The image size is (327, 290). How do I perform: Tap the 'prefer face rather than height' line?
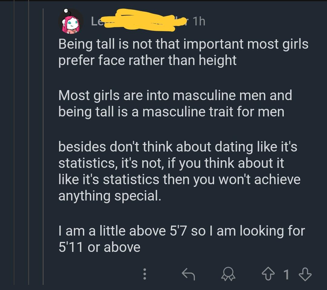point(147,60)
